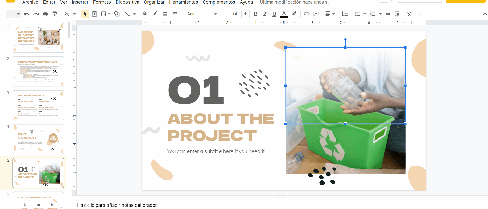
Task: Open the Última modificación history link
Action: pos(295,2)
